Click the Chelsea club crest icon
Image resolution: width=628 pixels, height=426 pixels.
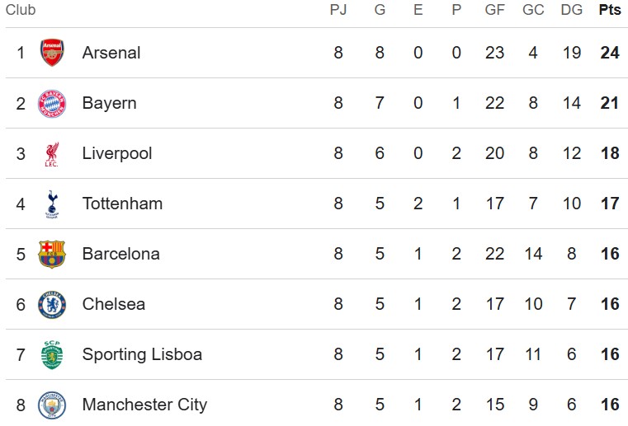52,304
